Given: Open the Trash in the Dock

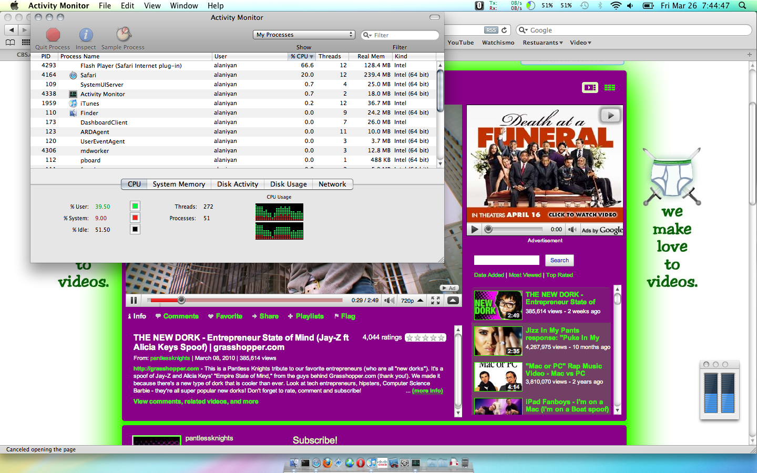Looking at the screenshot, I should coord(465,463).
